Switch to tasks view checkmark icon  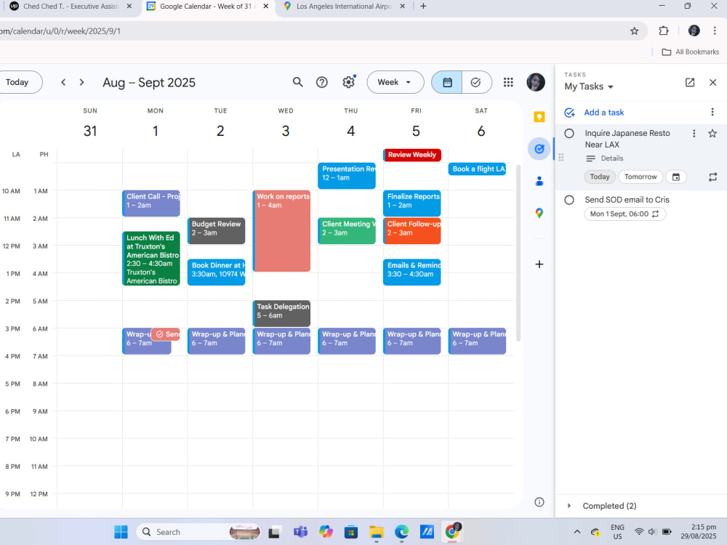click(476, 83)
